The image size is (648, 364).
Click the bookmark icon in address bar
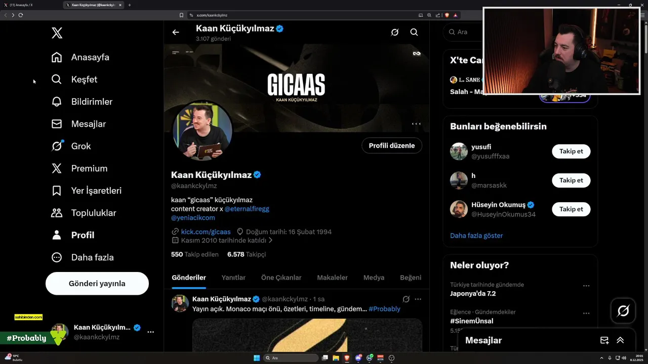(181, 15)
